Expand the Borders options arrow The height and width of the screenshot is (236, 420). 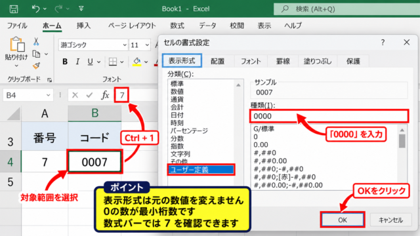pos(122,62)
